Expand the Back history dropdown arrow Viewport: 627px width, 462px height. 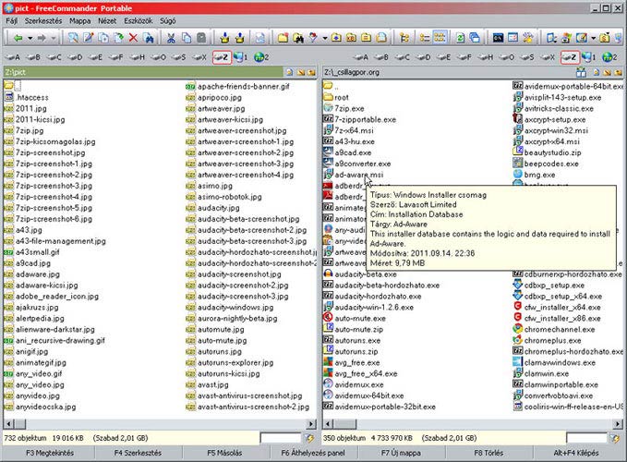30,38
